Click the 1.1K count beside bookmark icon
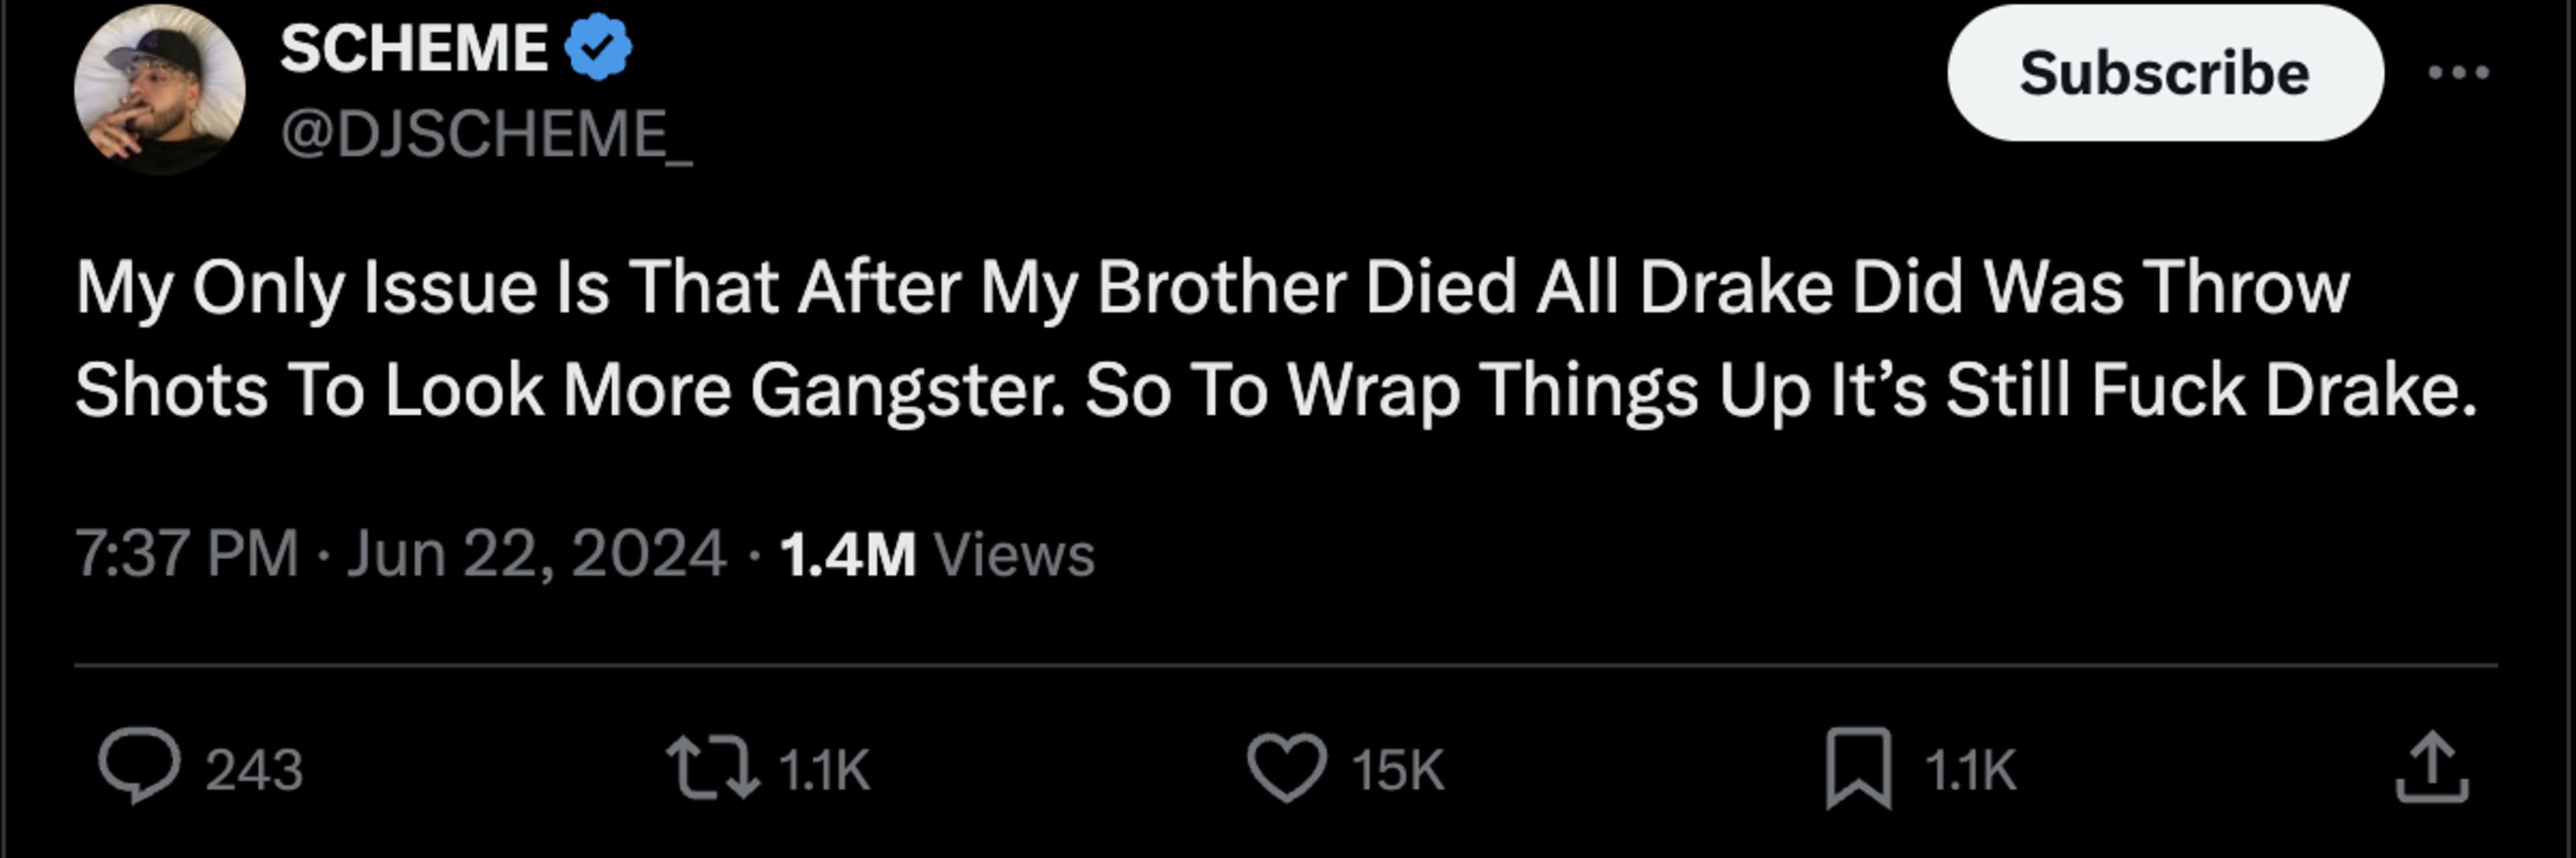 [x=1970, y=770]
